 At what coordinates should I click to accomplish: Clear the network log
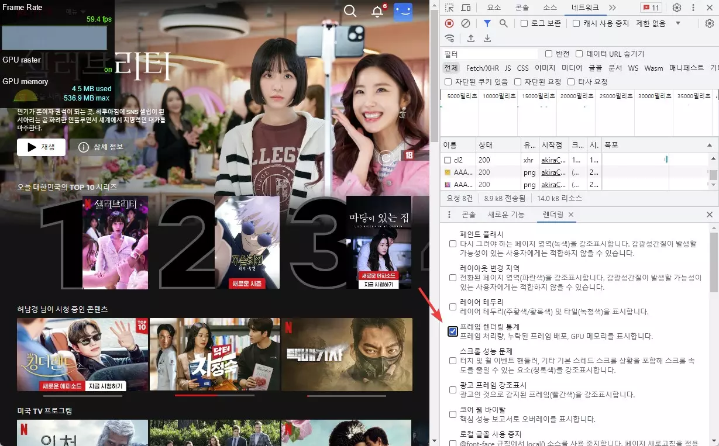click(x=466, y=23)
